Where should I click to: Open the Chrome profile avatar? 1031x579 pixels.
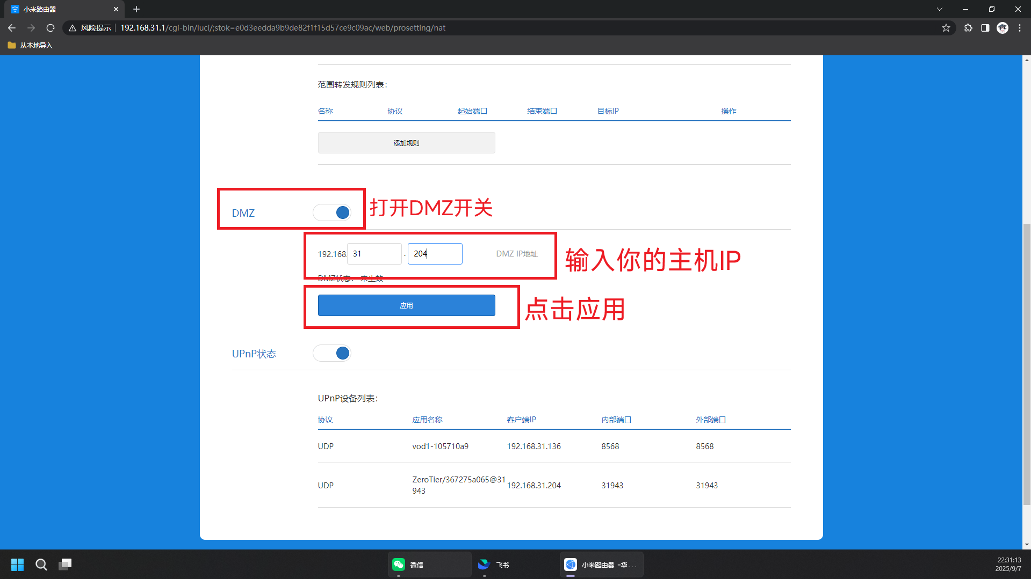1002,28
